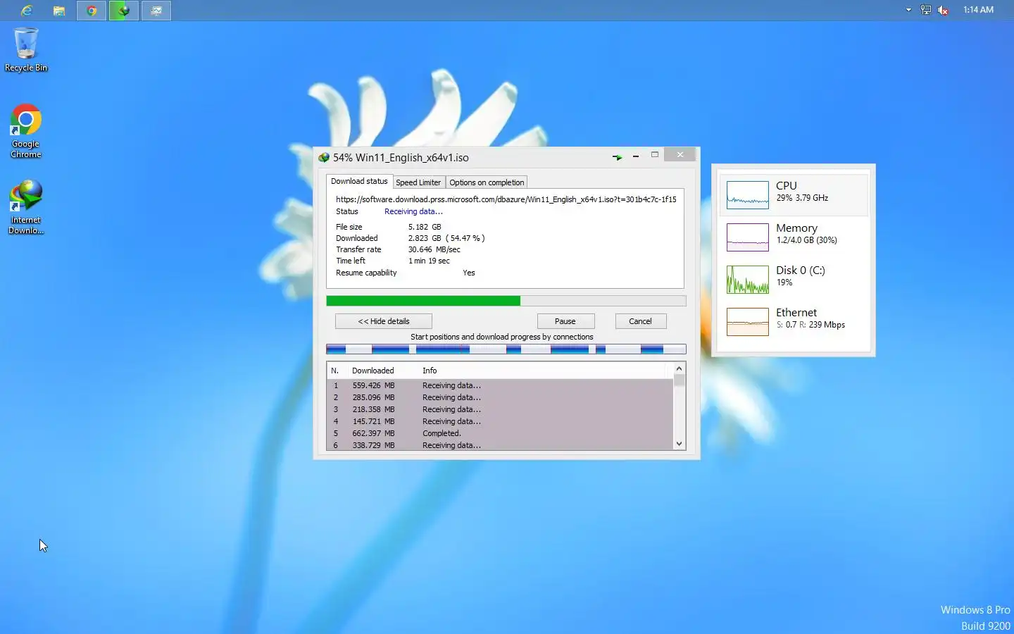Click the 30.646 MB/sec transfer rate value

[x=434, y=249]
